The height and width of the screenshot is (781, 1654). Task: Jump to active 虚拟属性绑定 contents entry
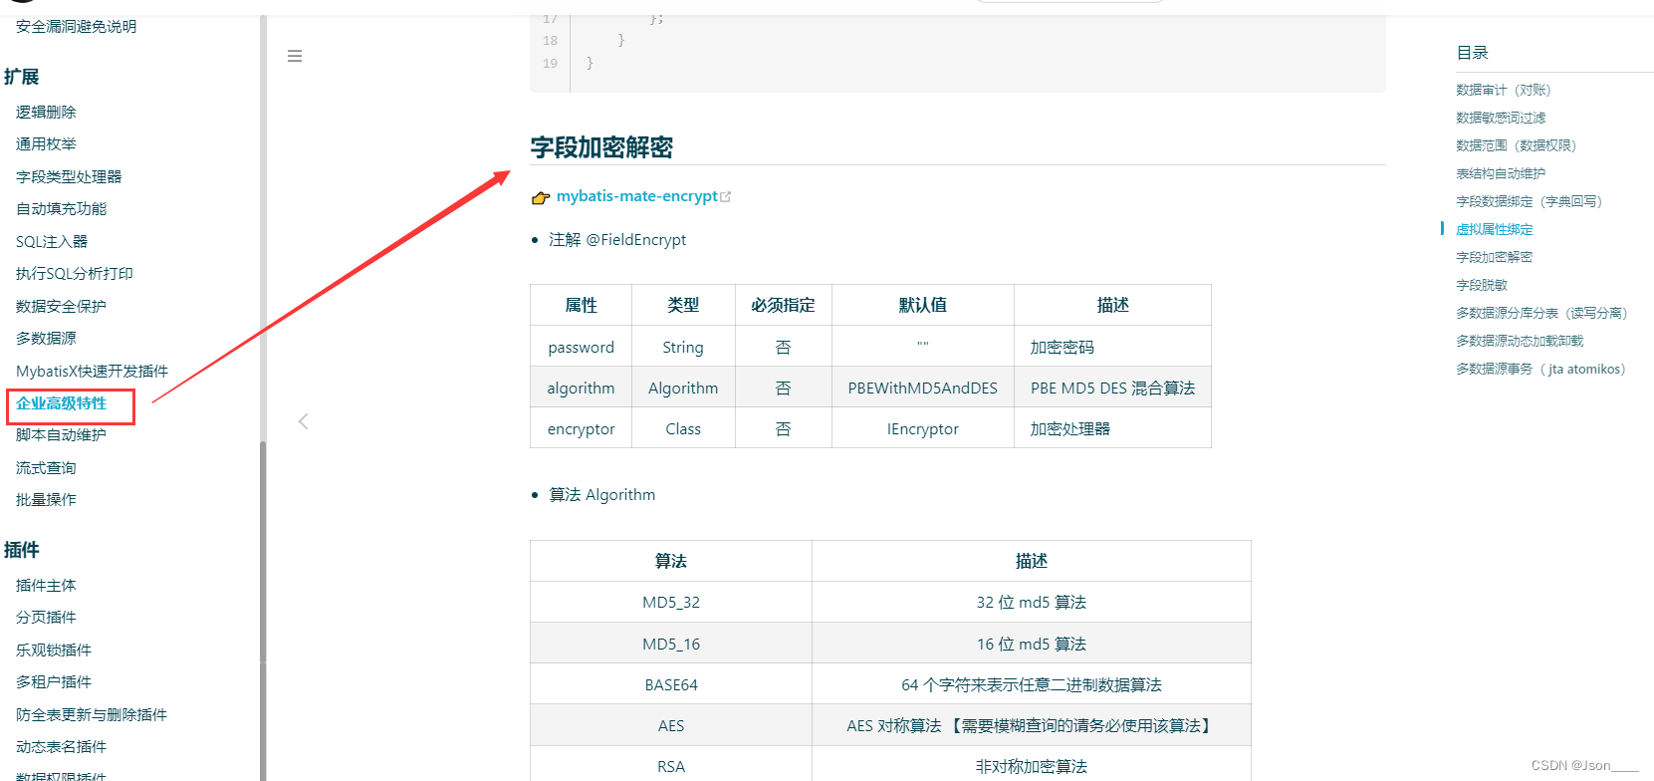tap(1495, 229)
